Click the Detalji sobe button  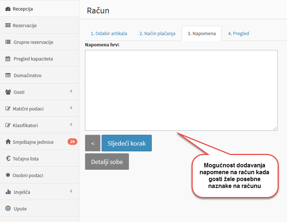tap(107, 162)
